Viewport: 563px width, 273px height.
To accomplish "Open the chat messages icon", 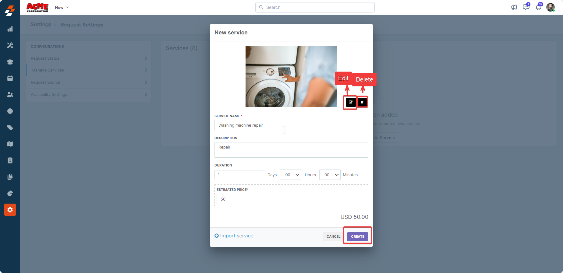I will (x=526, y=7).
